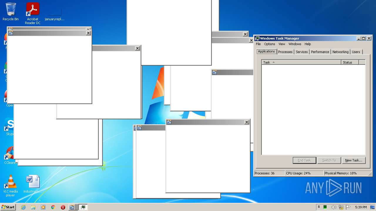Click the green CPU meter tray icon
This screenshot has width=376, height=211.
325,207
